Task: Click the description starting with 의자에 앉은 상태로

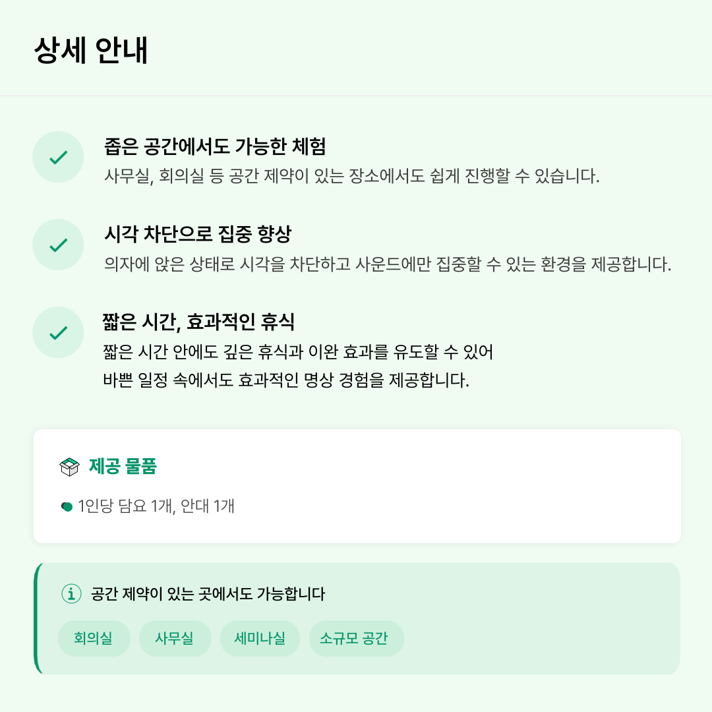Action: [x=388, y=264]
